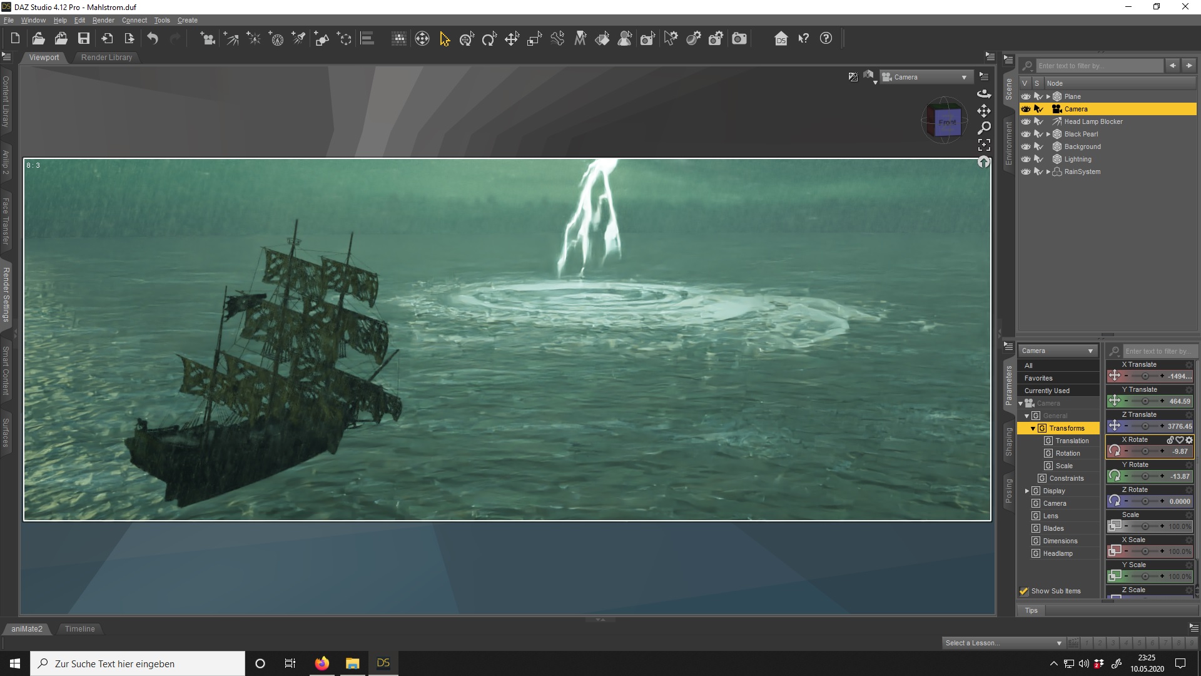The width and height of the screenshot is (1201, 676).
Task: Select the Node Selection arrow tool
Action: 444,39
